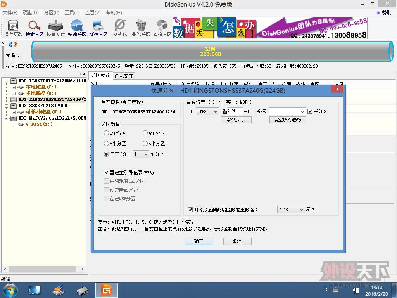Click the Default Size (默认大小) button
This screenshot has width=397, height=298.
[x=236, y=120]
